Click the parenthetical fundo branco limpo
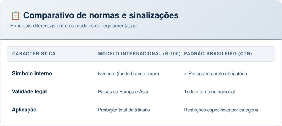282x126 pixels. coord(137,74)
